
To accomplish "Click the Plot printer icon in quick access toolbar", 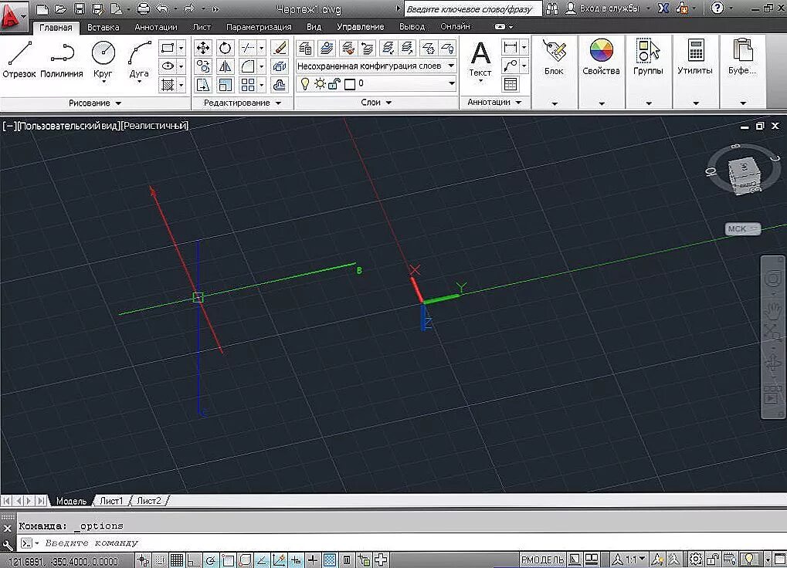I will [143, 8].
